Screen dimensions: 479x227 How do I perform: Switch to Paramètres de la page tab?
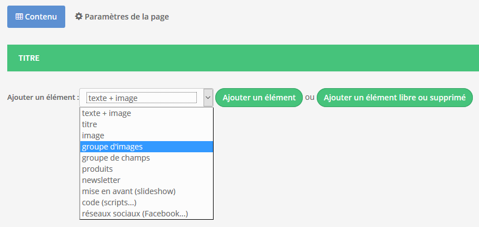pos(122,17)
